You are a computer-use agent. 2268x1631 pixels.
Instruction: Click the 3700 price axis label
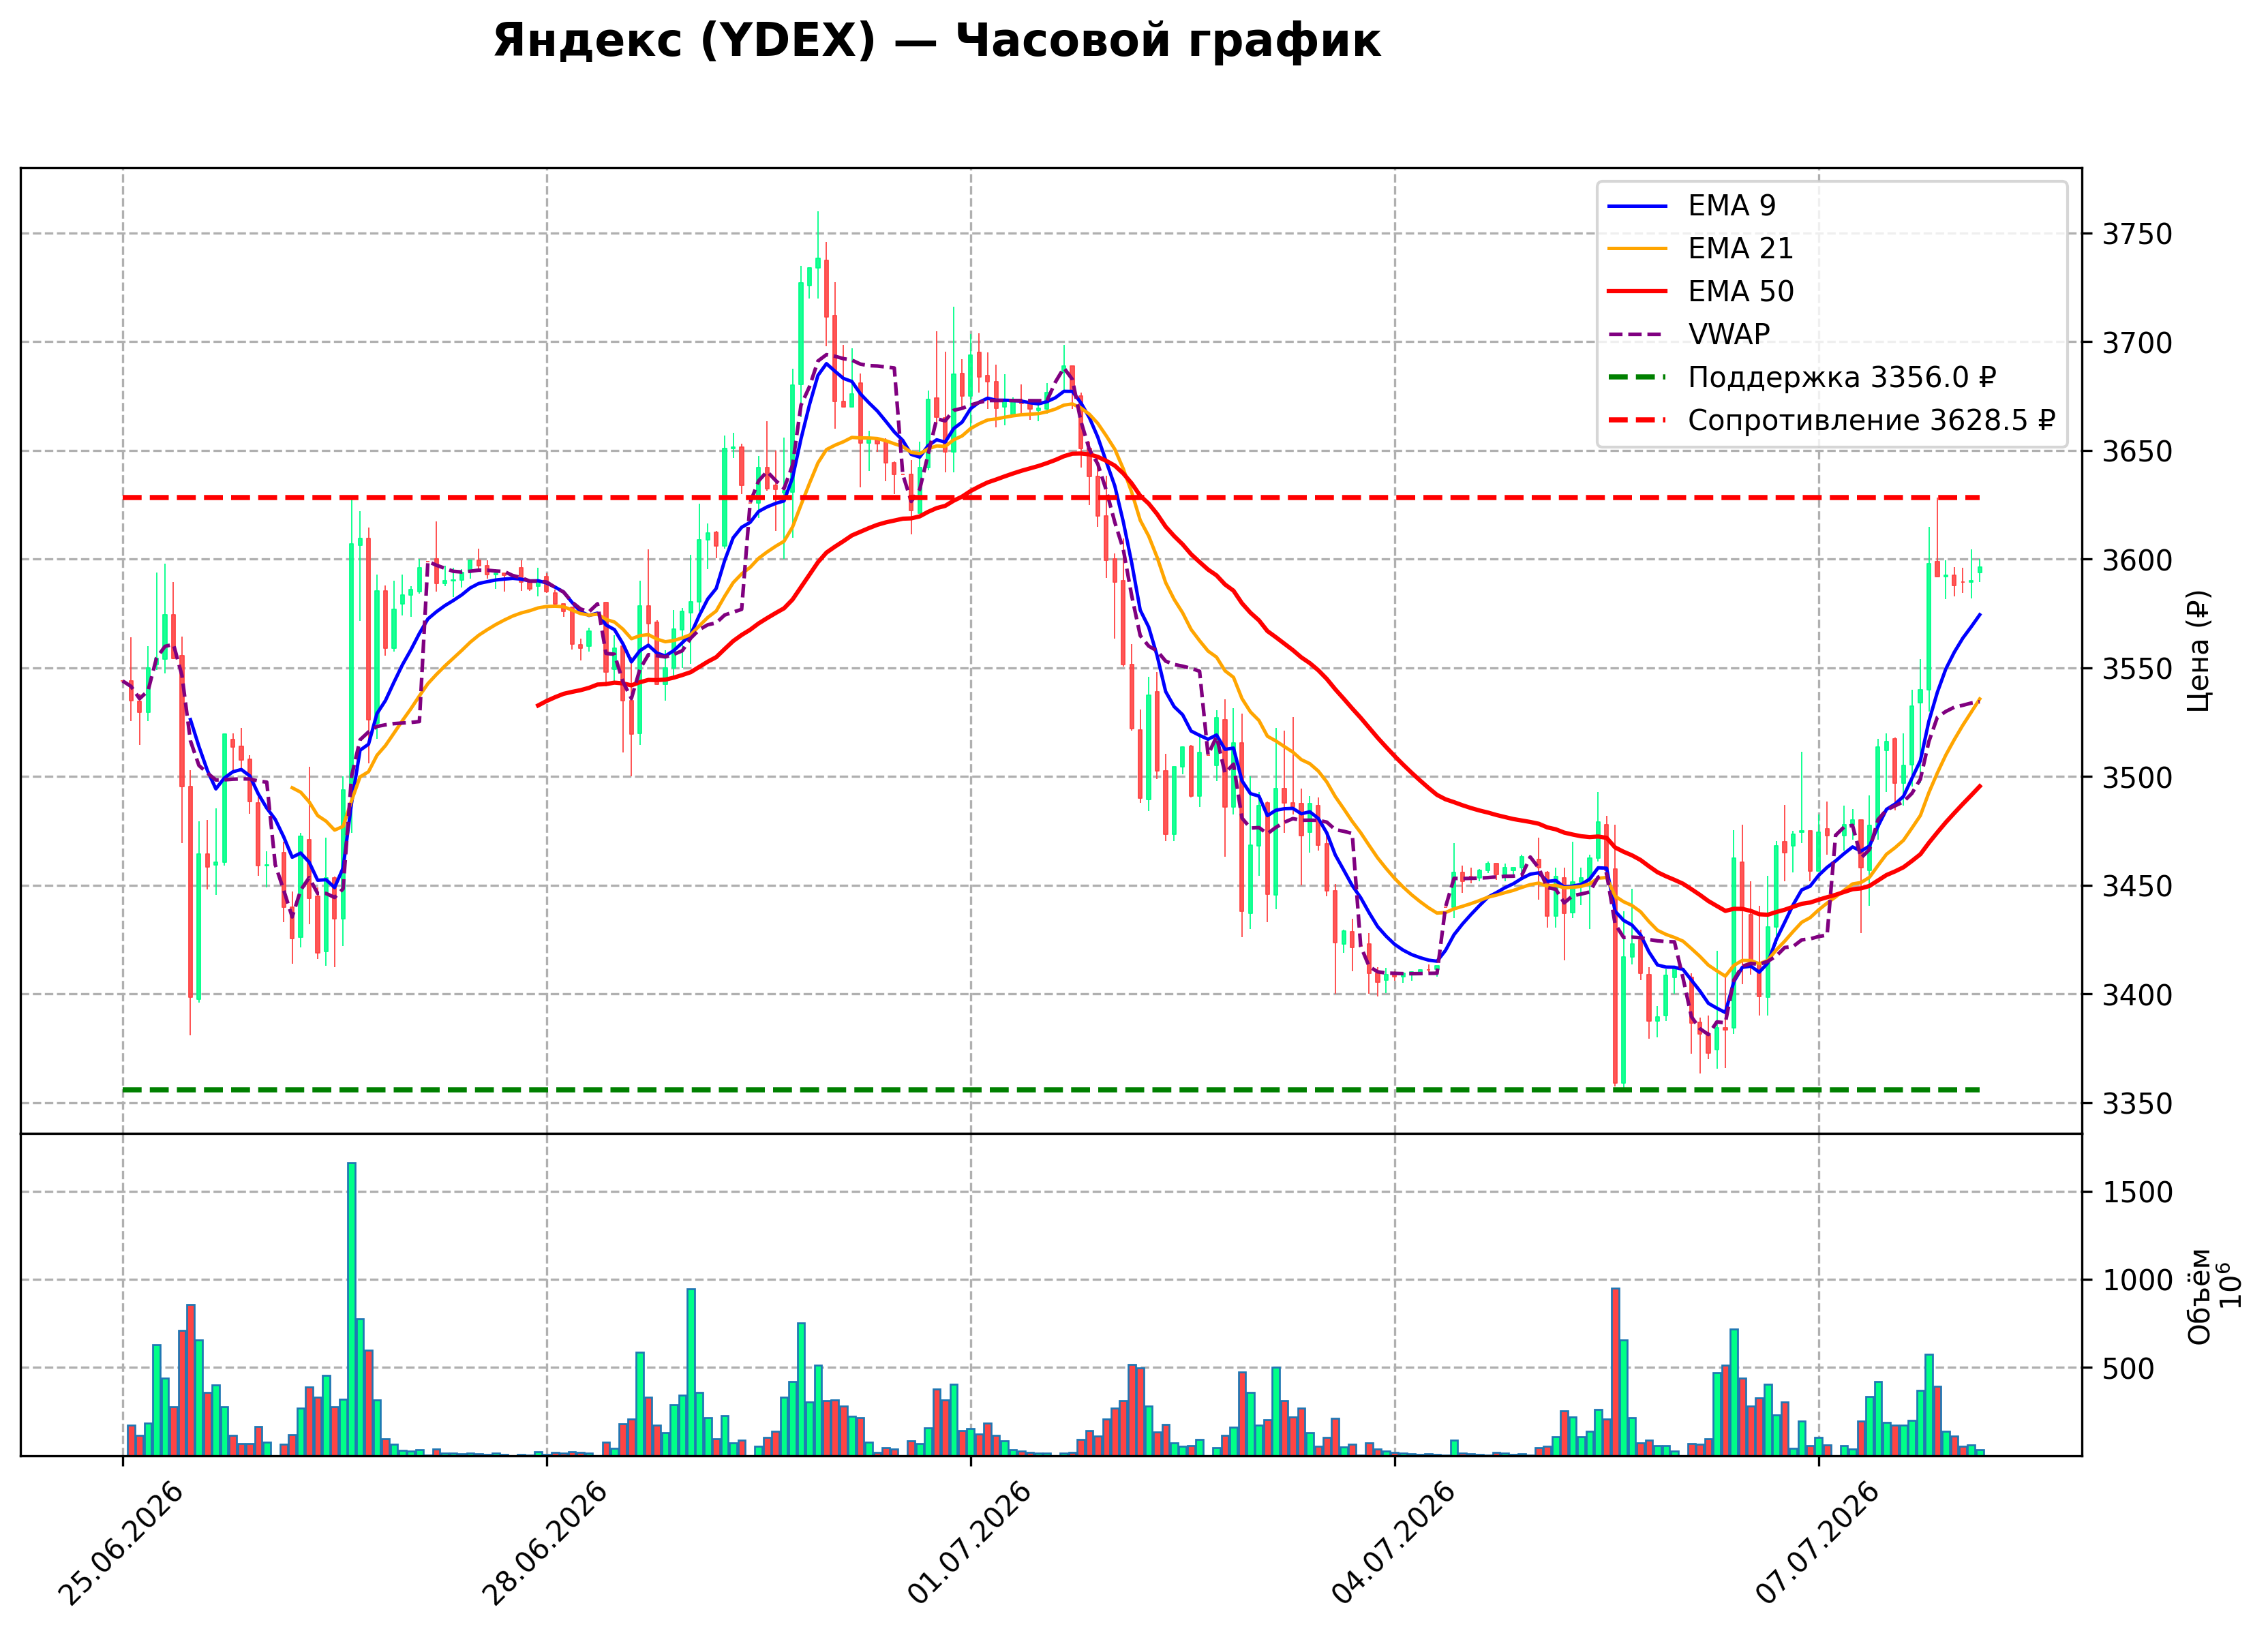[2137, 343]
